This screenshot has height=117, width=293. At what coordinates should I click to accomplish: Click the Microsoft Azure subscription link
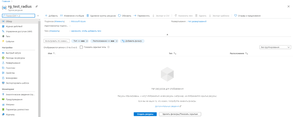[x=78, y=21]
